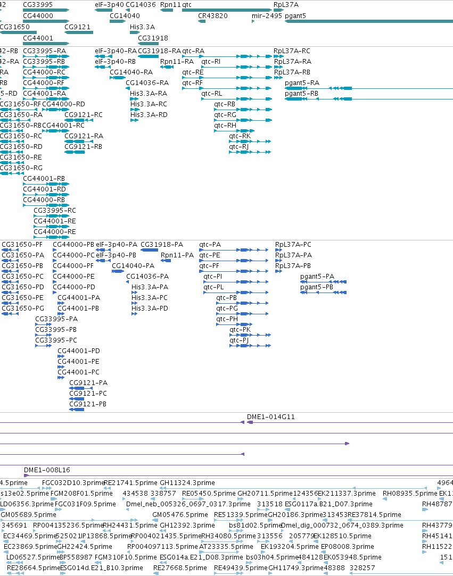The height and width of the screenshot is (576, 453).
Task: Open transcript pgant5-RA
Action: tap(302, 82)
